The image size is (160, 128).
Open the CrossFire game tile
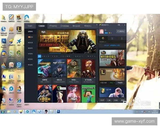59,71
